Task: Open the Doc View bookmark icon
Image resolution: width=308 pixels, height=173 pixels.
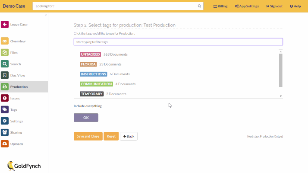Action: 5,75
